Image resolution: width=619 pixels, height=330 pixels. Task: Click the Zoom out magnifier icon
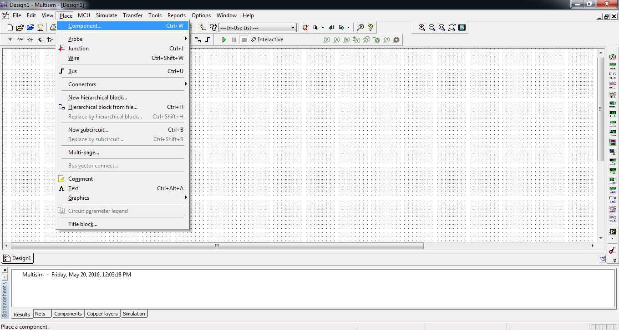432,28
